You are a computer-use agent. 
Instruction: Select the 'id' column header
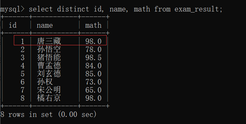13,25
